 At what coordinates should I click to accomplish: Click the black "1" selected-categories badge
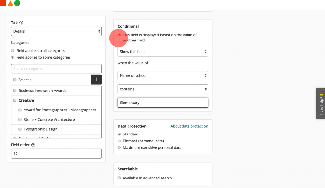click(96, 79)
